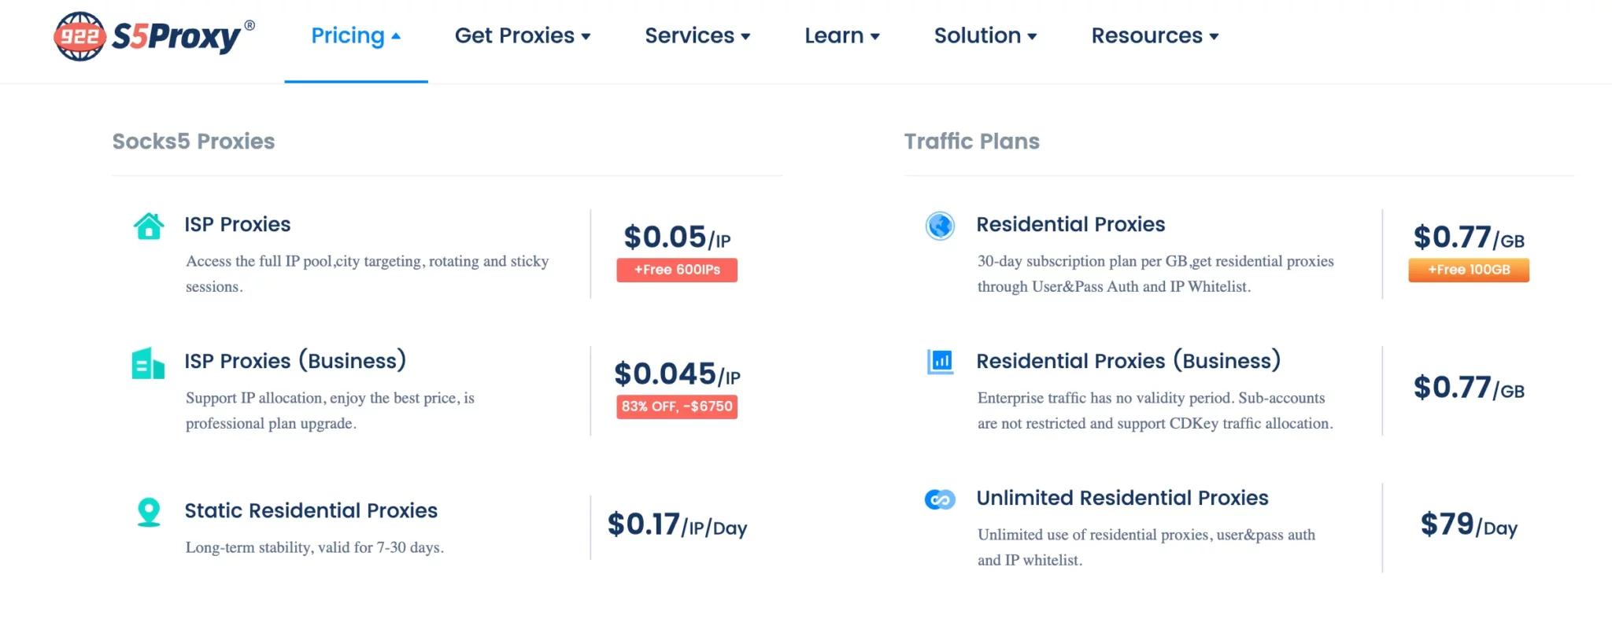Open the Resources dropdown menu

tap(1154, 36)
